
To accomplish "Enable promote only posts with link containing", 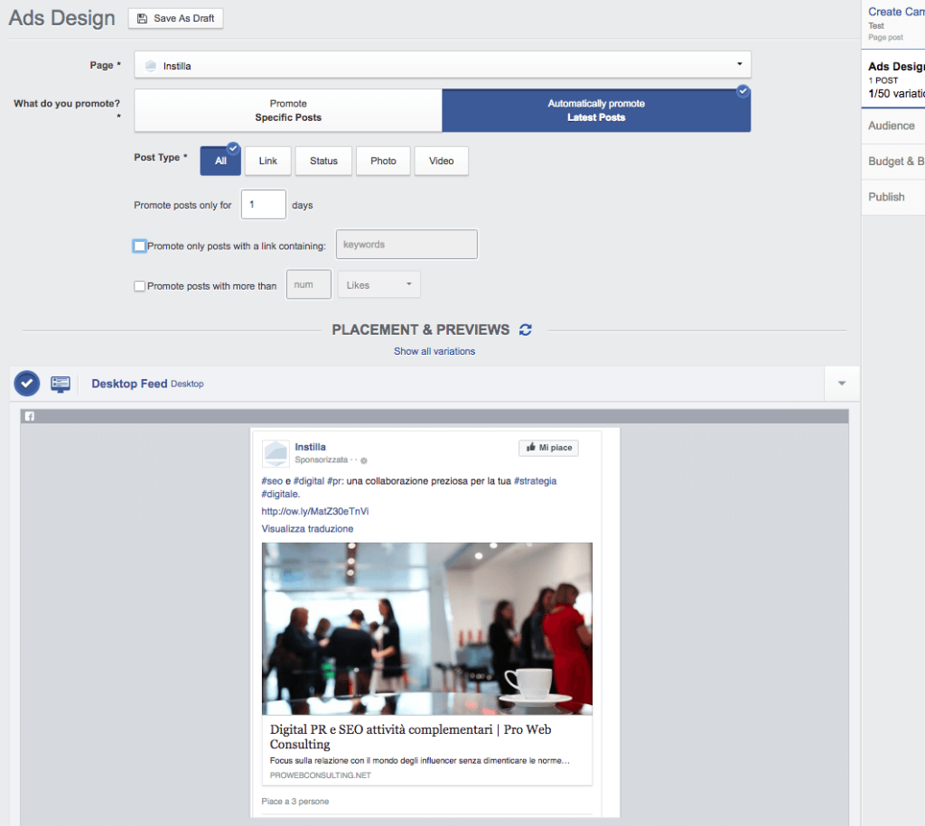I will coord(139,246).
